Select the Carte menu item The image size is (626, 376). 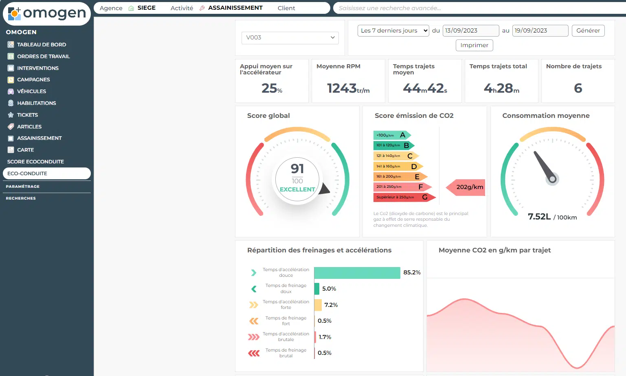click(x=25, y=150)
